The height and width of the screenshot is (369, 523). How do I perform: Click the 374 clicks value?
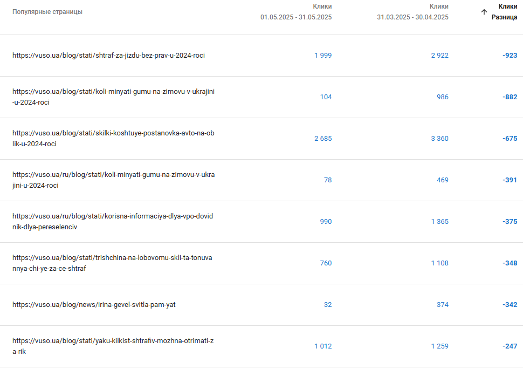pyautogui.click(x=443, y=305)
